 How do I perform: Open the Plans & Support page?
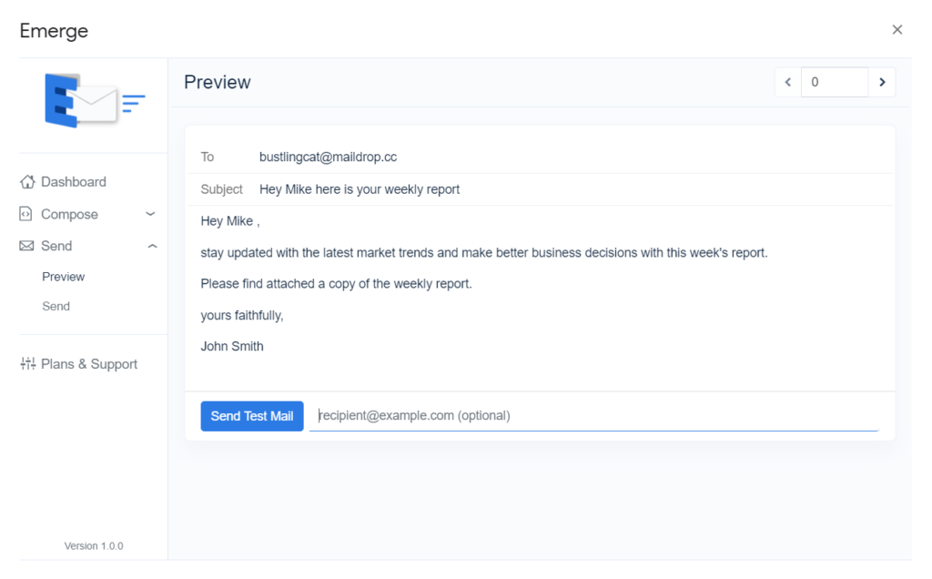tap(89, 364)
